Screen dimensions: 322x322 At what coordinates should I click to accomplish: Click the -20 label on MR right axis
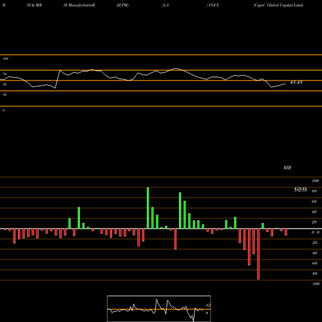[314, 243]
